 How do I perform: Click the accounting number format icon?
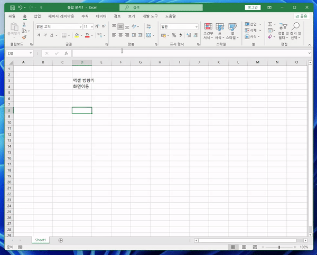(x=163, y=35)
